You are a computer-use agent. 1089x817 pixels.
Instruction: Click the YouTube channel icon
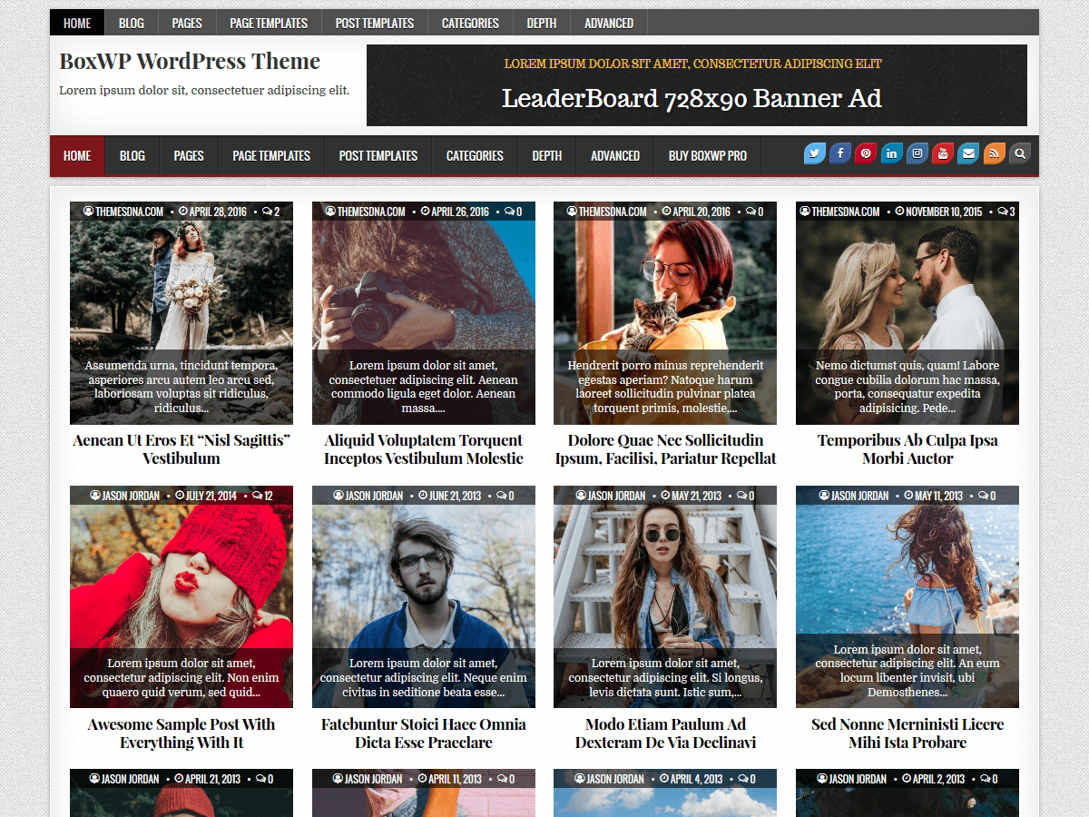[x=942, y=153]
